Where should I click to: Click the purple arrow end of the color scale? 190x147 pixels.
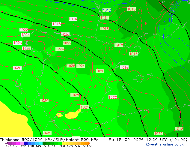[x=7, y=143]
